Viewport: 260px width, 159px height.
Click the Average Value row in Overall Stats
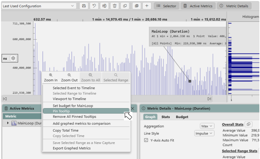click(x=241, y=131)
